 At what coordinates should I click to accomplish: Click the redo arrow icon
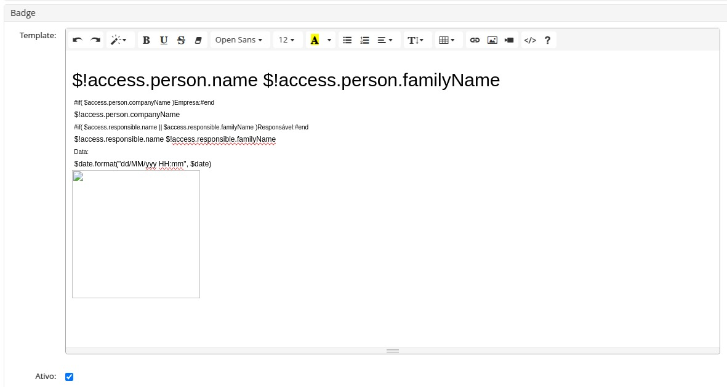pyautogui.click(x=95, y=40)
